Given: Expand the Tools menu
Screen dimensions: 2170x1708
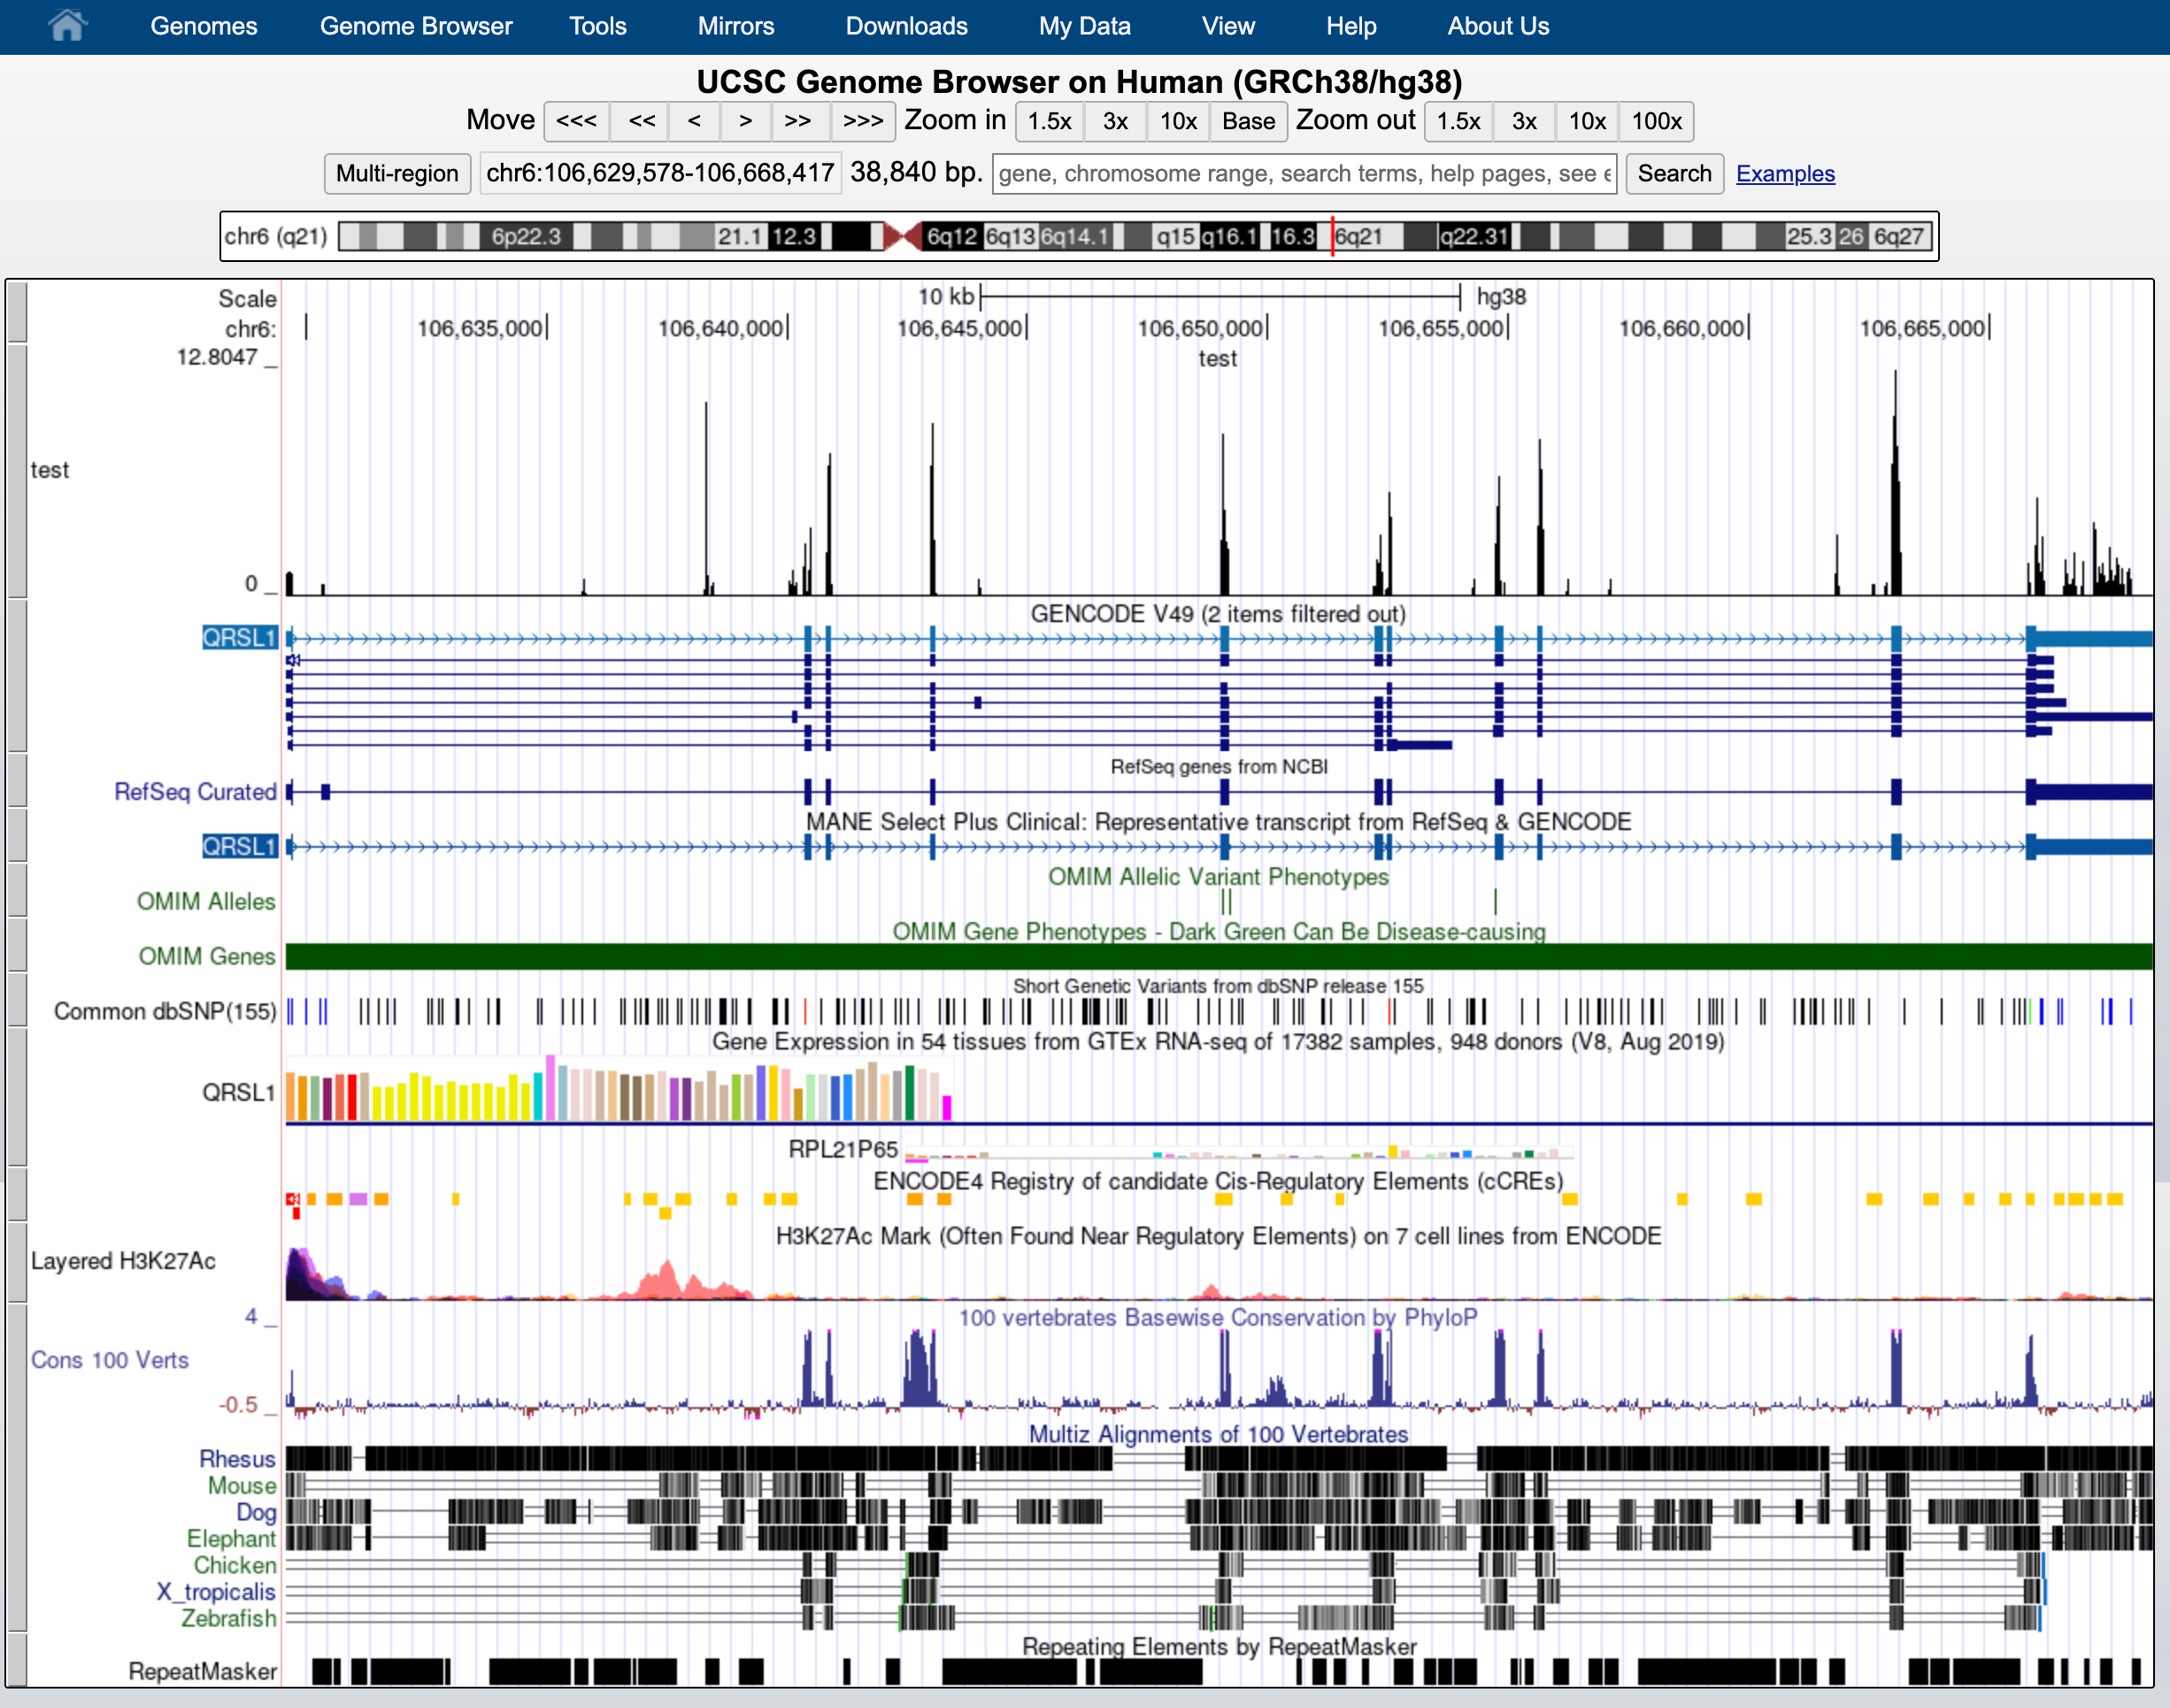Looking at the screenshot, I should coord(597,26).
